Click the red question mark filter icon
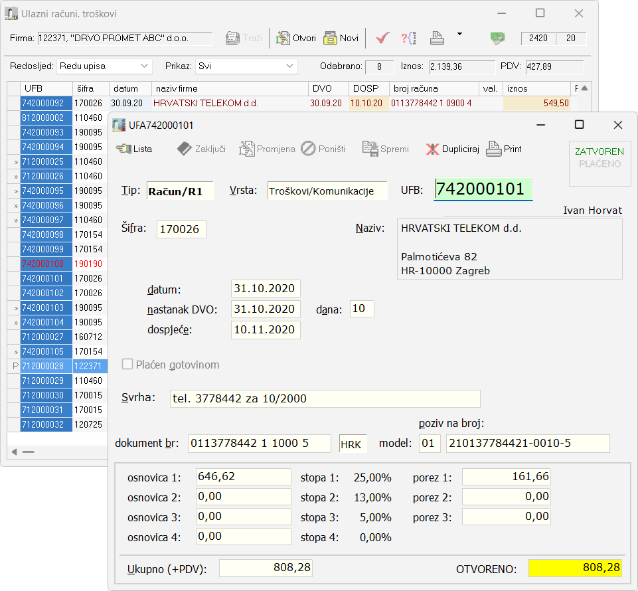The width and height of the screenshot is (638, 591). coord(408,38)
